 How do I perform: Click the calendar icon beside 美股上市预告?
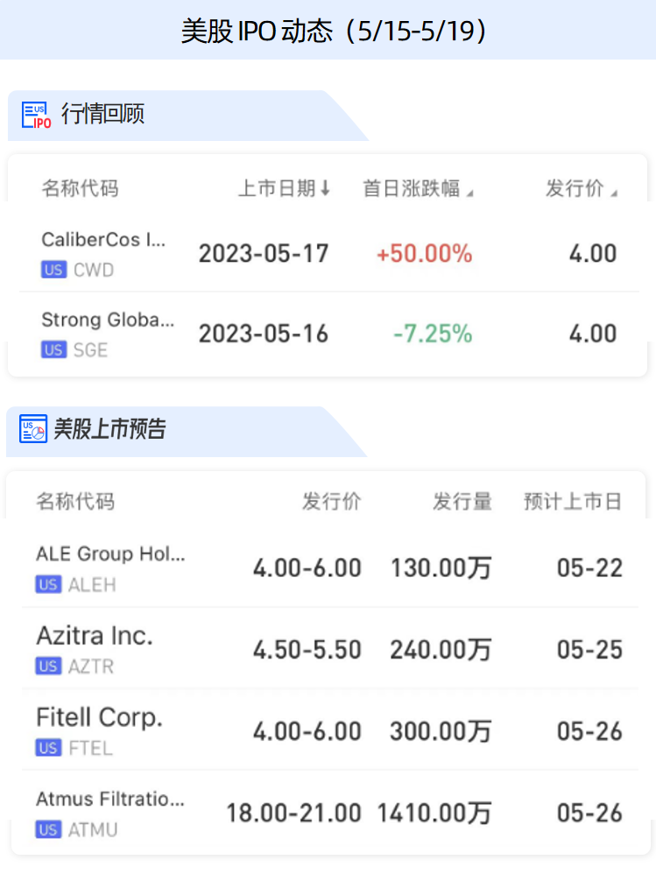pyautogui.click(x=33, y=429)
